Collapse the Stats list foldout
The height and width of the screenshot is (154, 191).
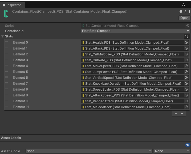[2, 37]
